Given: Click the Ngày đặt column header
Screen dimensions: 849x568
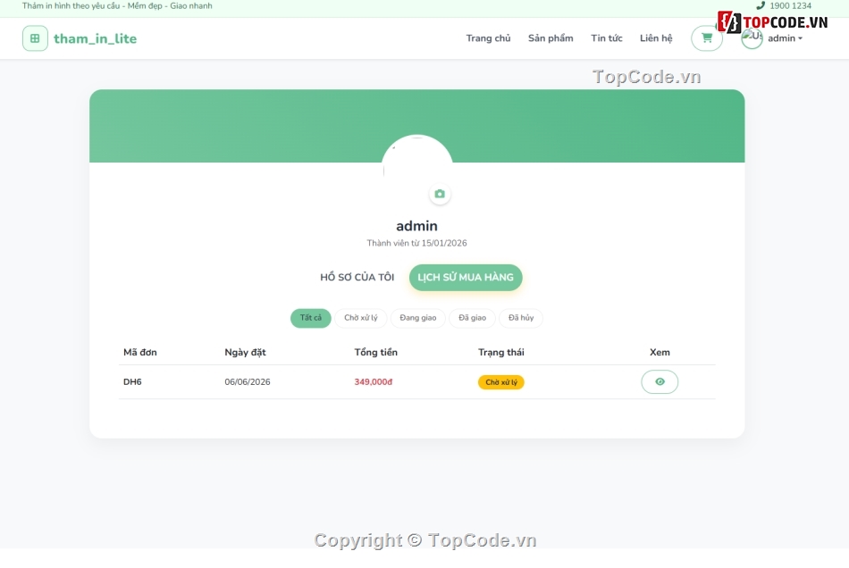Looking at the screenshot, I should point(245,352).
